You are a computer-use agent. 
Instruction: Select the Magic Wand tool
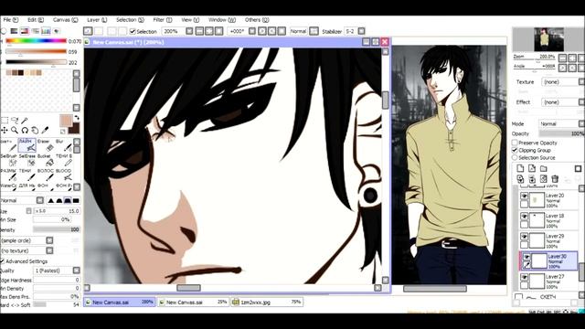[25, 120]
